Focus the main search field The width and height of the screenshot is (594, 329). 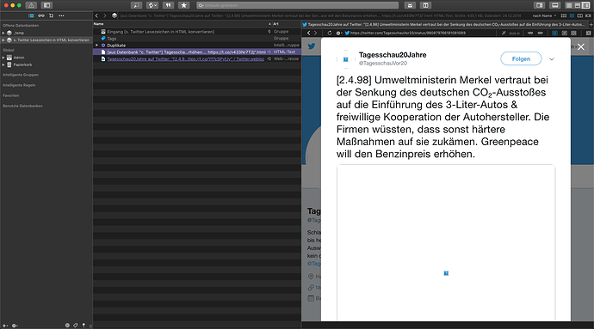[x=297, y=5]
